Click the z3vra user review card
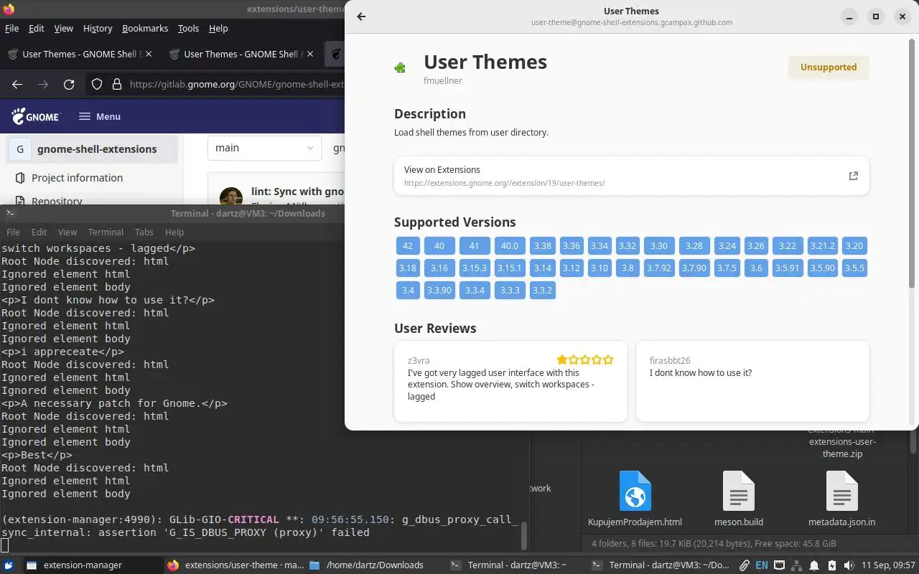 click(x=510, y=381)
